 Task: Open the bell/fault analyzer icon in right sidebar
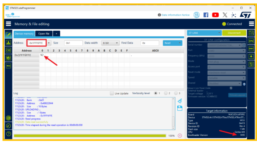(x=251, y=57)
